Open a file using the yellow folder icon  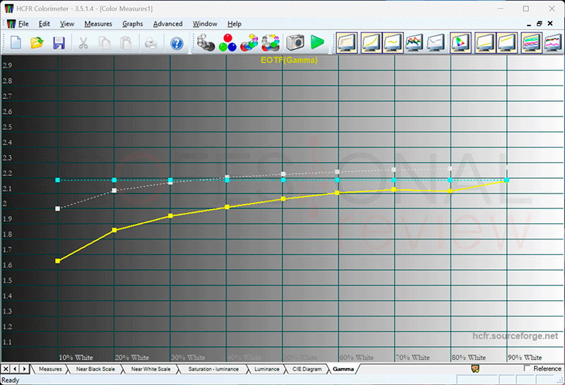pyautogui.click(x=37, y=43)
